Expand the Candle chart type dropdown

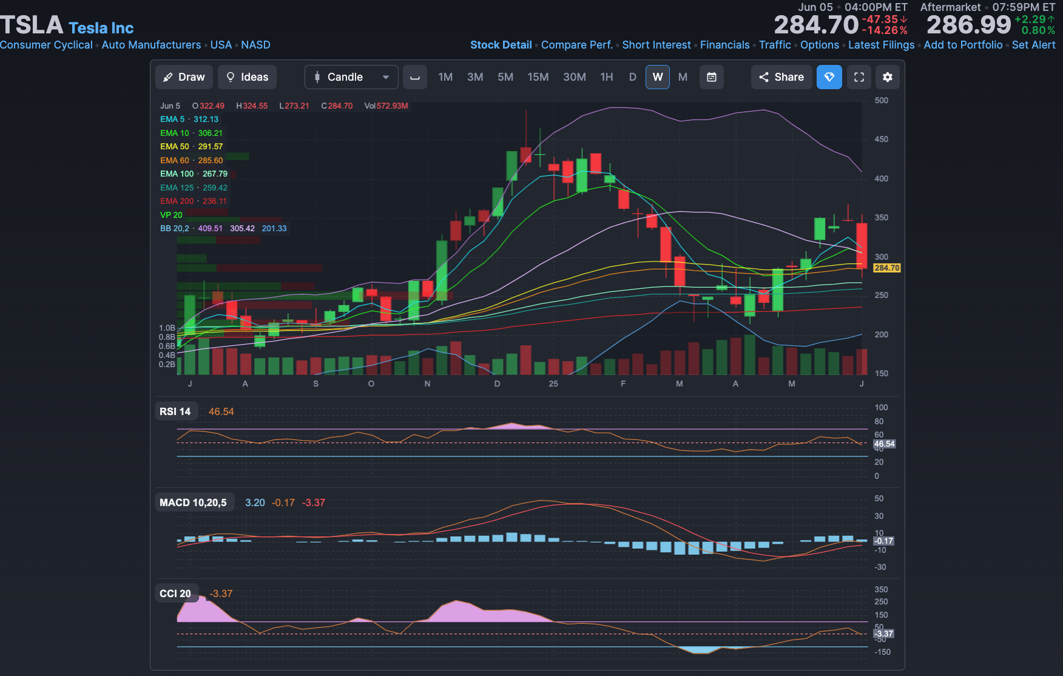coord(351,77)
